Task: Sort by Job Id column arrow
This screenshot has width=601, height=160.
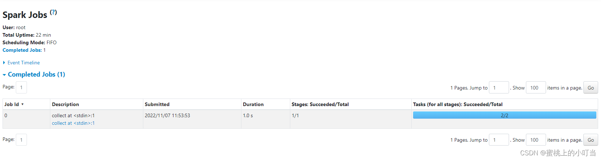Action: [x=22, y=104]
